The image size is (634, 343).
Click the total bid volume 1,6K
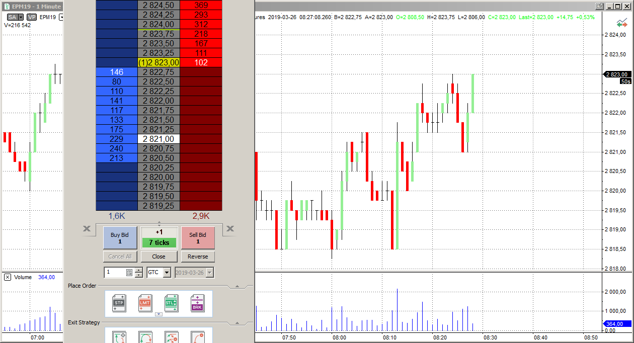point(117,216)
